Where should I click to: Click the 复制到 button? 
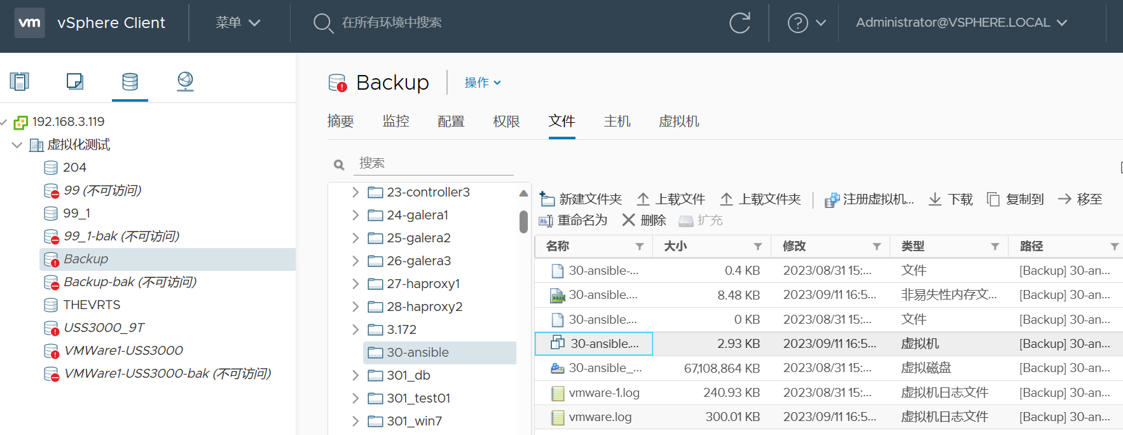pyautogui.click(x=1016, y=199)
